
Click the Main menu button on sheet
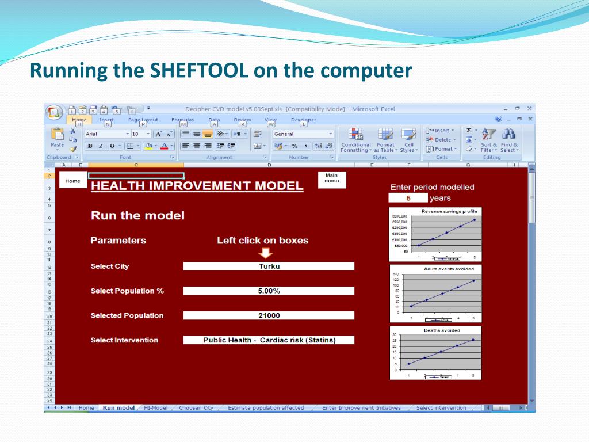[332, 180]
